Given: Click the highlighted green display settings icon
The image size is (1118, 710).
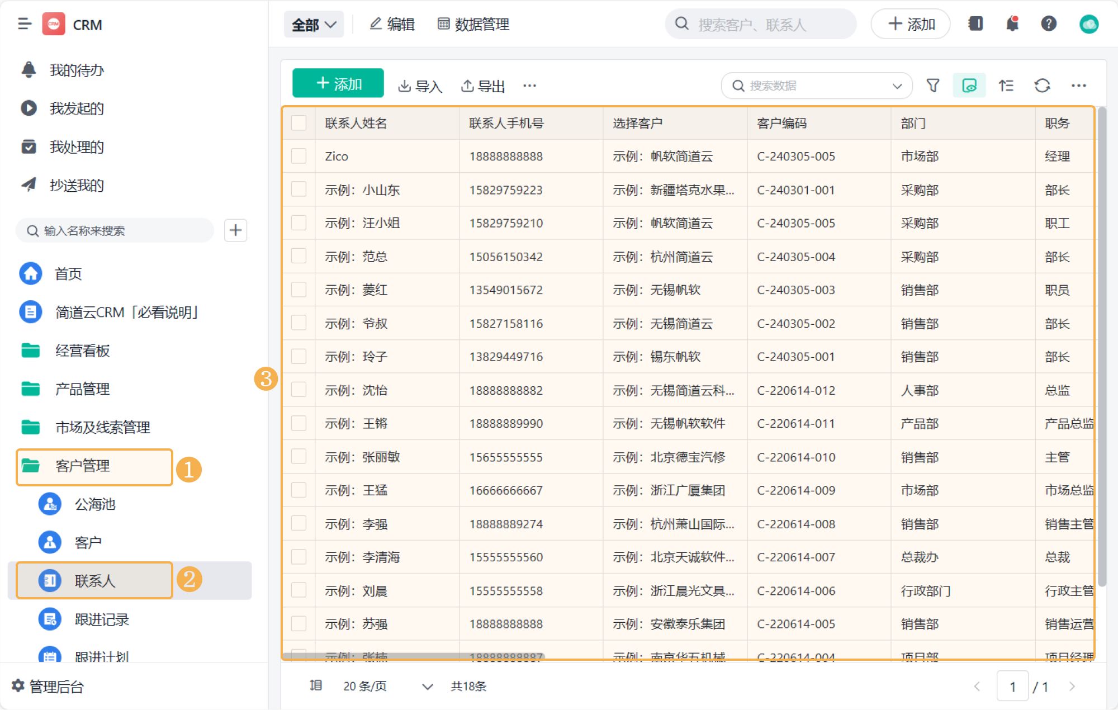Looking at the screenshot, I should [969, 86].
